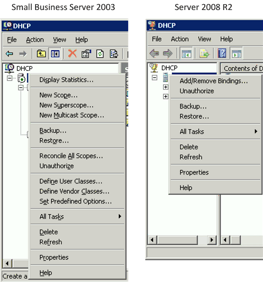Click the Properties icon in 2003 toolbar
This screenshot has width=263, height=282.
coord(86,54)
